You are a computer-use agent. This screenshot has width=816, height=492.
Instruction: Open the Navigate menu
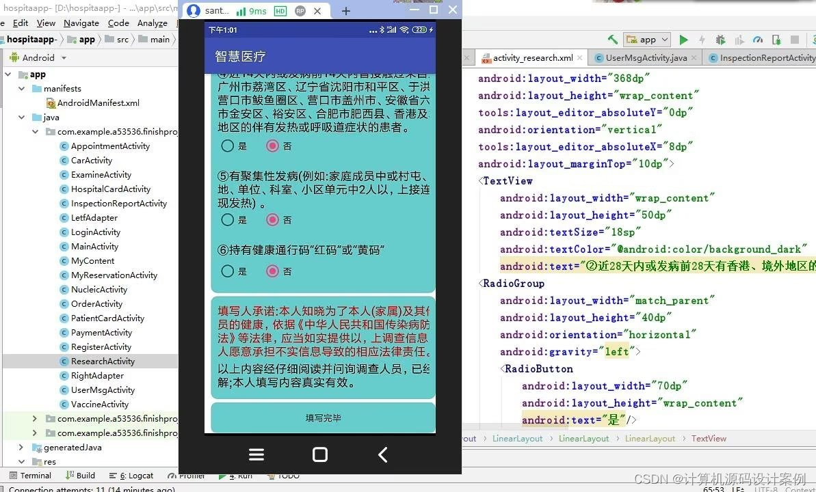click(x=81, y=23)
